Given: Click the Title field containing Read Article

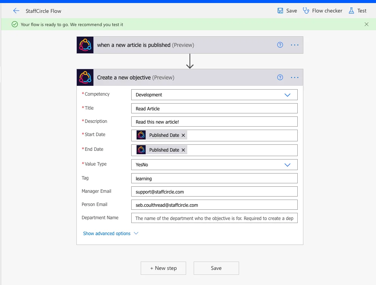Looking at the screenshot, I should point(214,108).
